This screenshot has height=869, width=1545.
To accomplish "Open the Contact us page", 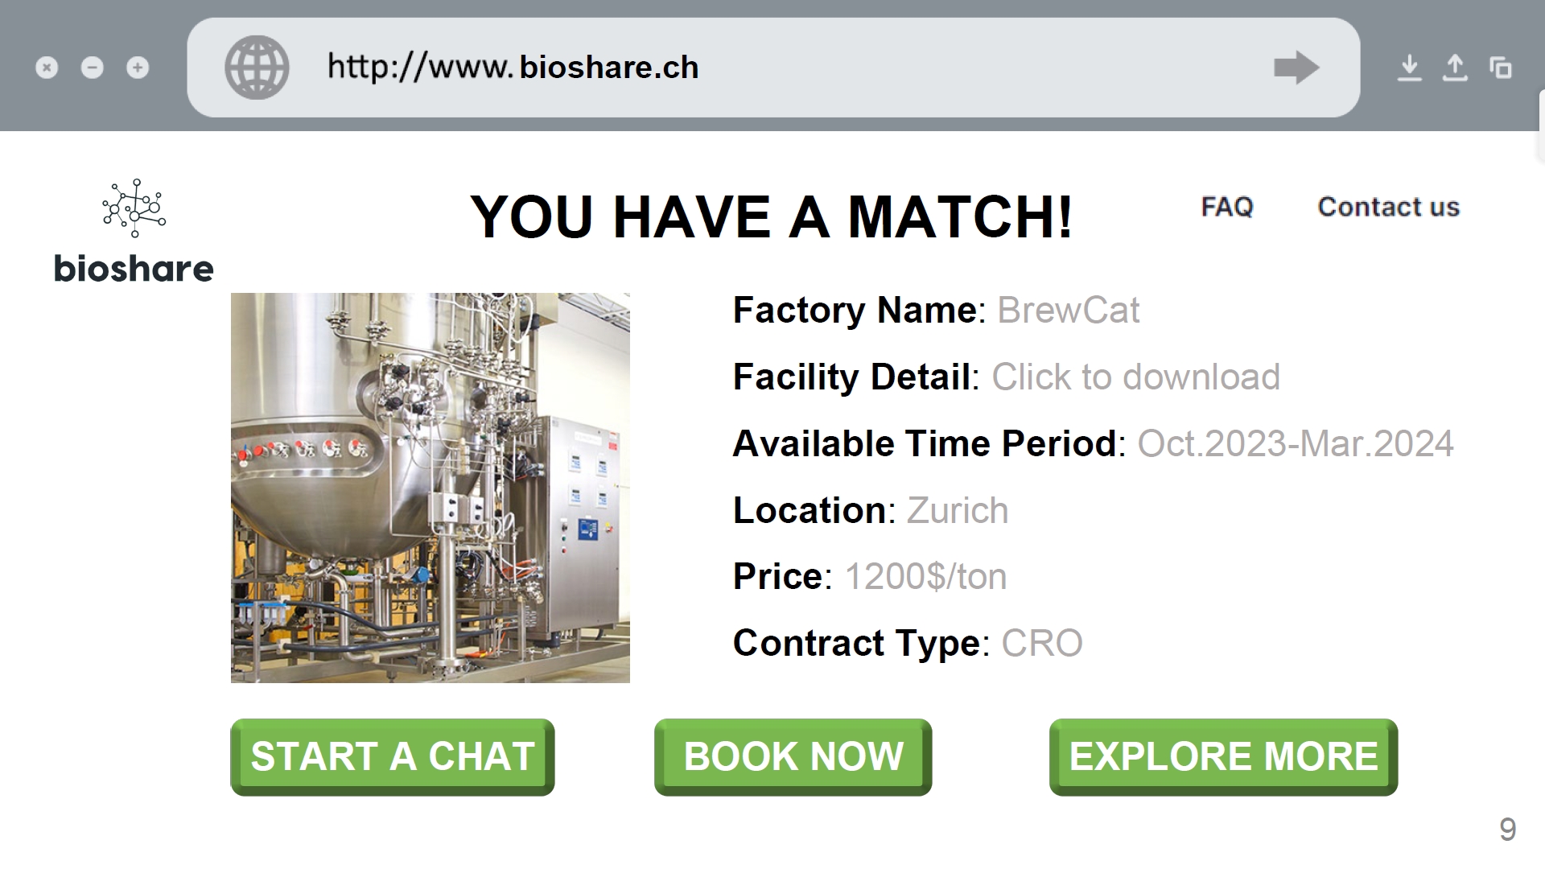I will 1388,207.
